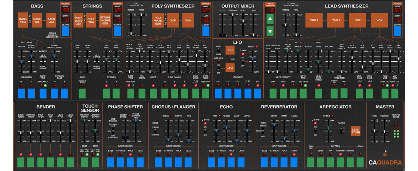
Task: Click the Trill Interval up arrow button
Action: [270, 19]
